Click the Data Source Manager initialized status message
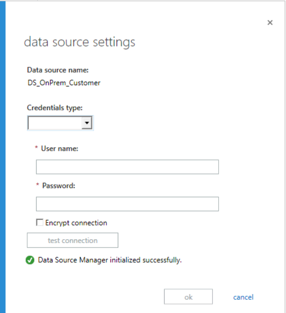This screenshot has height=313, width=286. 110,260
